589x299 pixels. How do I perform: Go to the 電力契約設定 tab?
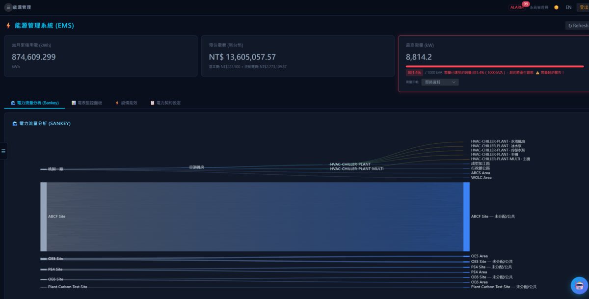(165, 103)
